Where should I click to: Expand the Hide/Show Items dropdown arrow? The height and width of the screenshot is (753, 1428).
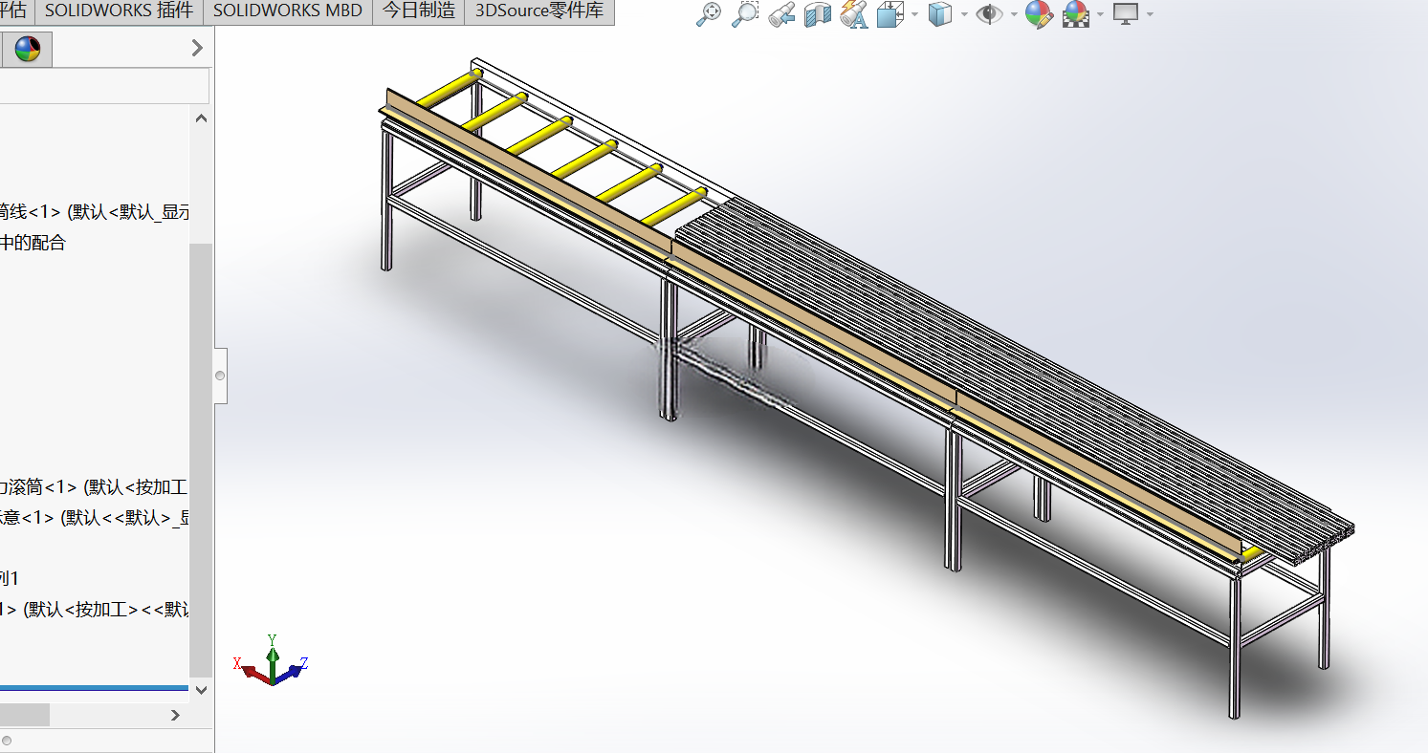click(1014, 15)
